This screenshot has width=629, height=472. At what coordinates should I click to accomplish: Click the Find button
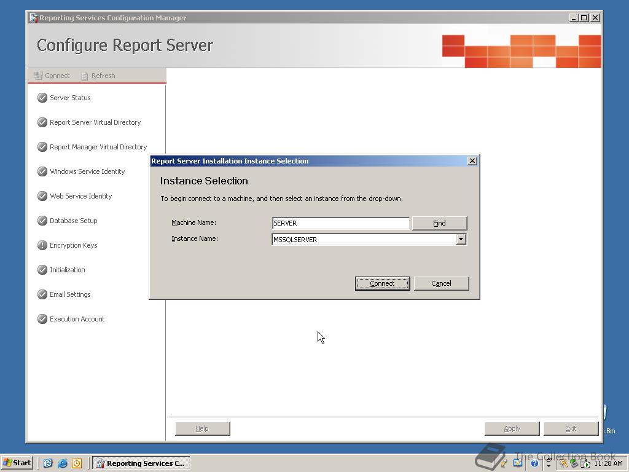pos(439,223)
